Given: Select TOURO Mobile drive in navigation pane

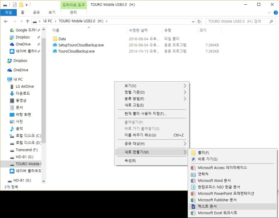Looking at the screenshot, I should [x=21, y=164].
